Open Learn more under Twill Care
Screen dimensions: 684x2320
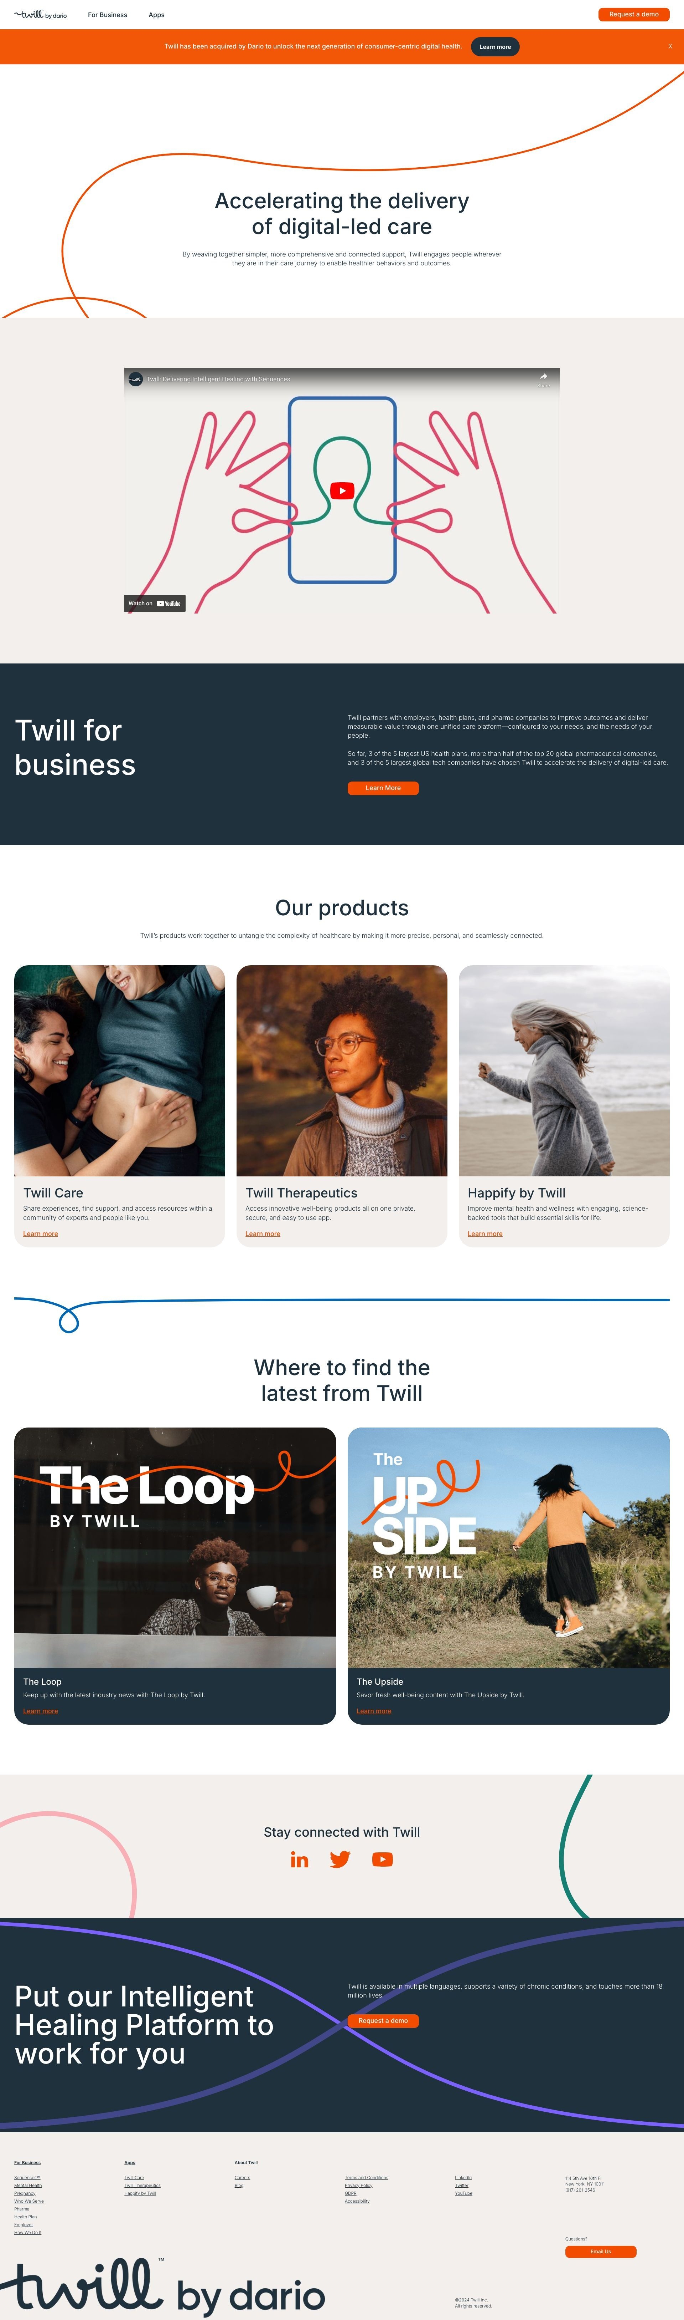point(41,1234)
